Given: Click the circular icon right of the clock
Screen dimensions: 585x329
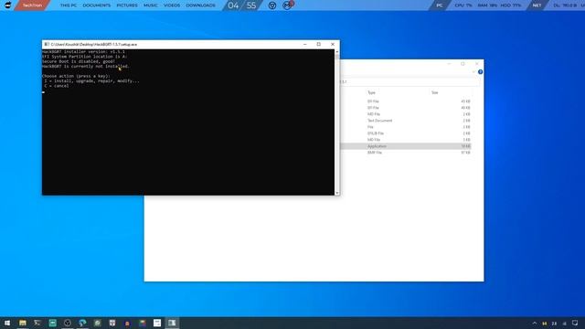Looking at the screenshot, I should pyautogui.click(x=272, y=5).
